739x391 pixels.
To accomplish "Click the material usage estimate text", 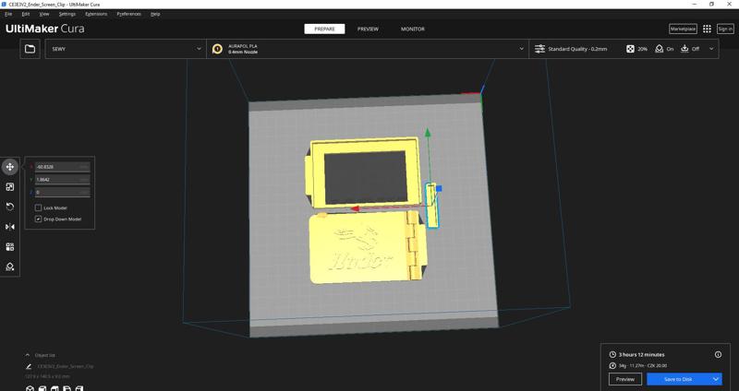I will coord(643,365).
